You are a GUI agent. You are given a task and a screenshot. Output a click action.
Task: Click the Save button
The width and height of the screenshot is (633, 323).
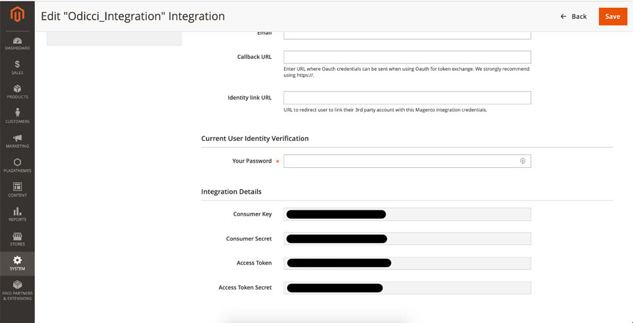coord(613,16)
